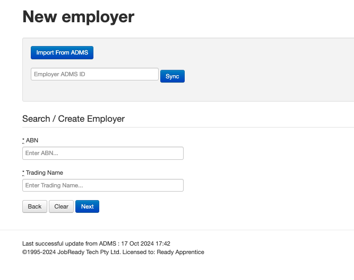Focus the Employer ADMS ID field

coord(94,74)
